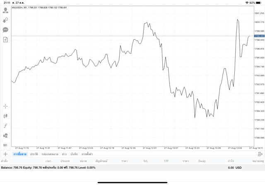Open the indicators function icon
265x185 pixels.
6,126
